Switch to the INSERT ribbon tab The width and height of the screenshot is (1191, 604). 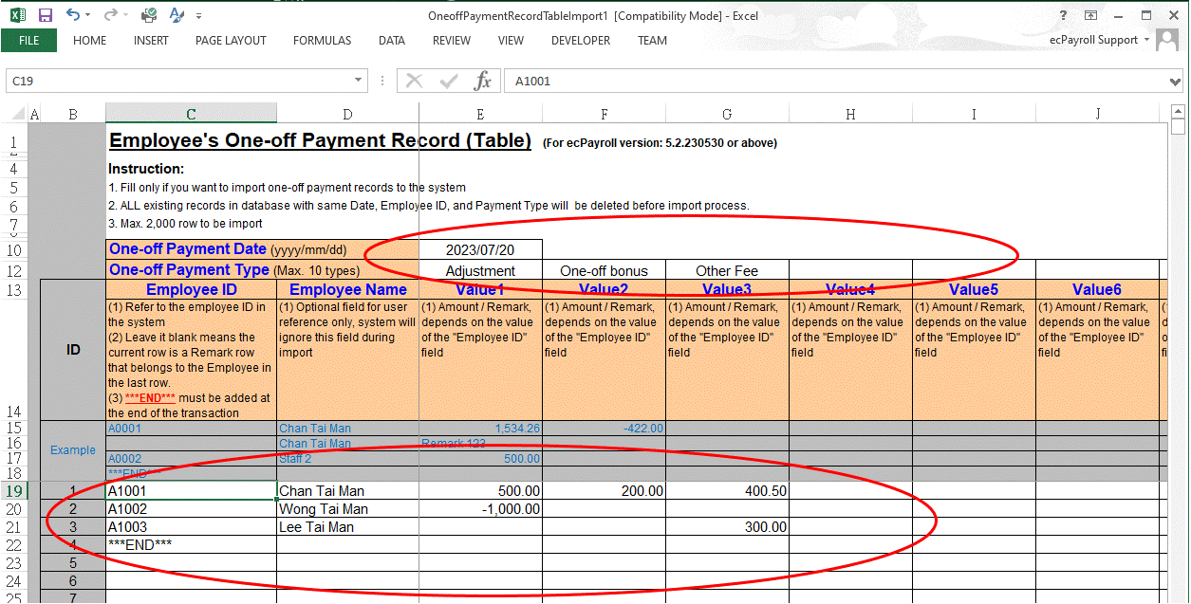click(x=151, y=41)
